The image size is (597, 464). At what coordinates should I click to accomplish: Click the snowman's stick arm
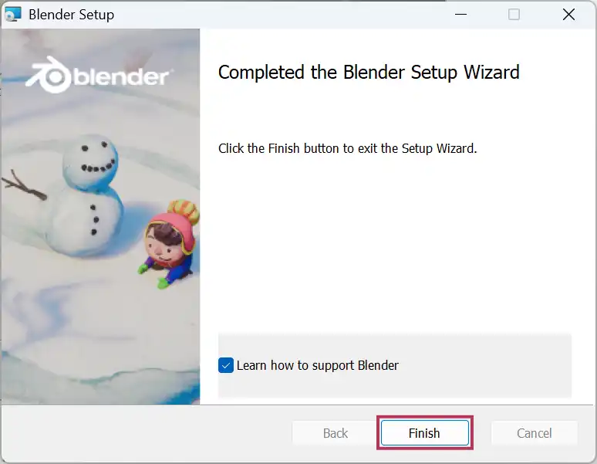24,185
